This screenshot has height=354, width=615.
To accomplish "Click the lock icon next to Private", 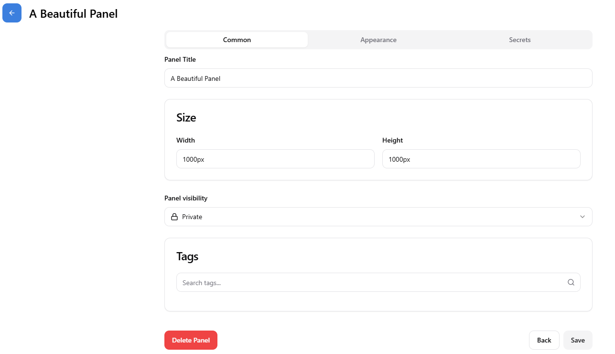I will (174, 216).
